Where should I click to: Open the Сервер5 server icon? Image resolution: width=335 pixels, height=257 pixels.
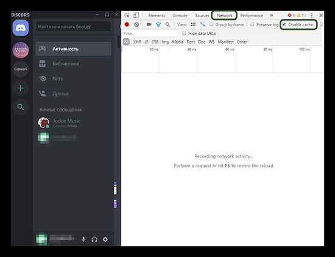pyautogui.click(x=21, y=69)
